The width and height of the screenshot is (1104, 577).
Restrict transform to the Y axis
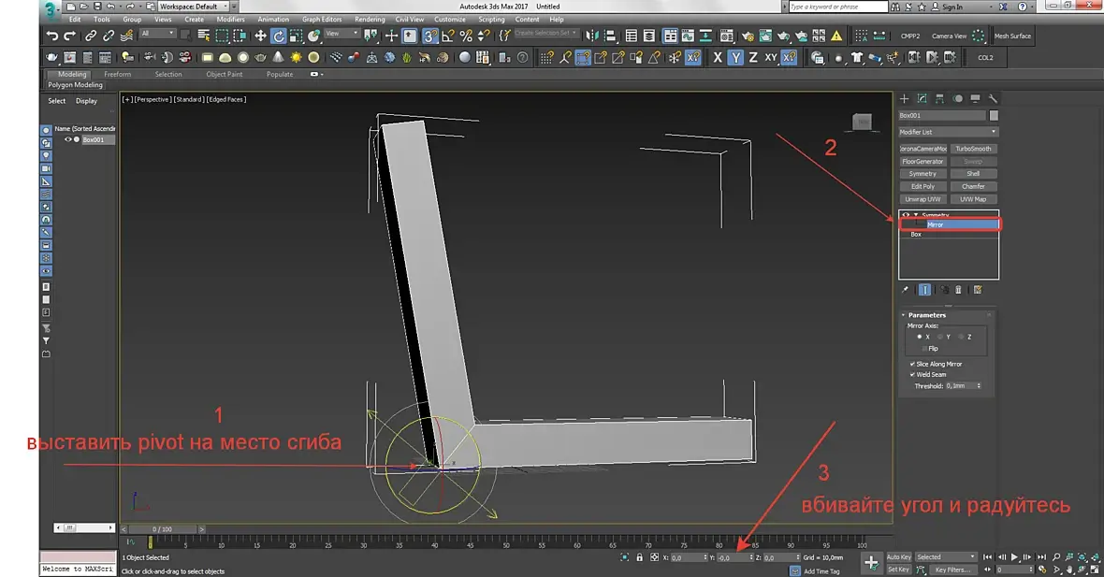pyautogui.click(x=735, y=58)
